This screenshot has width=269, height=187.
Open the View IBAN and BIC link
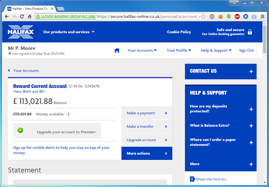pos(29,91)
